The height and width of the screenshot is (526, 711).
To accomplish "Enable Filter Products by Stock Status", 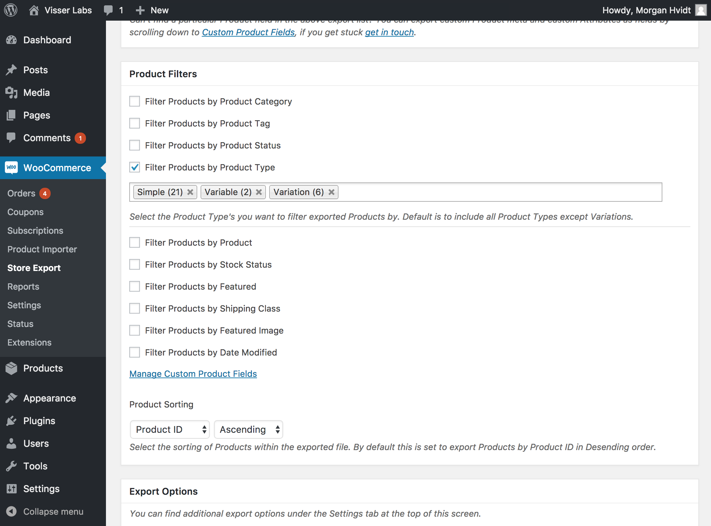I will (135, 264).
